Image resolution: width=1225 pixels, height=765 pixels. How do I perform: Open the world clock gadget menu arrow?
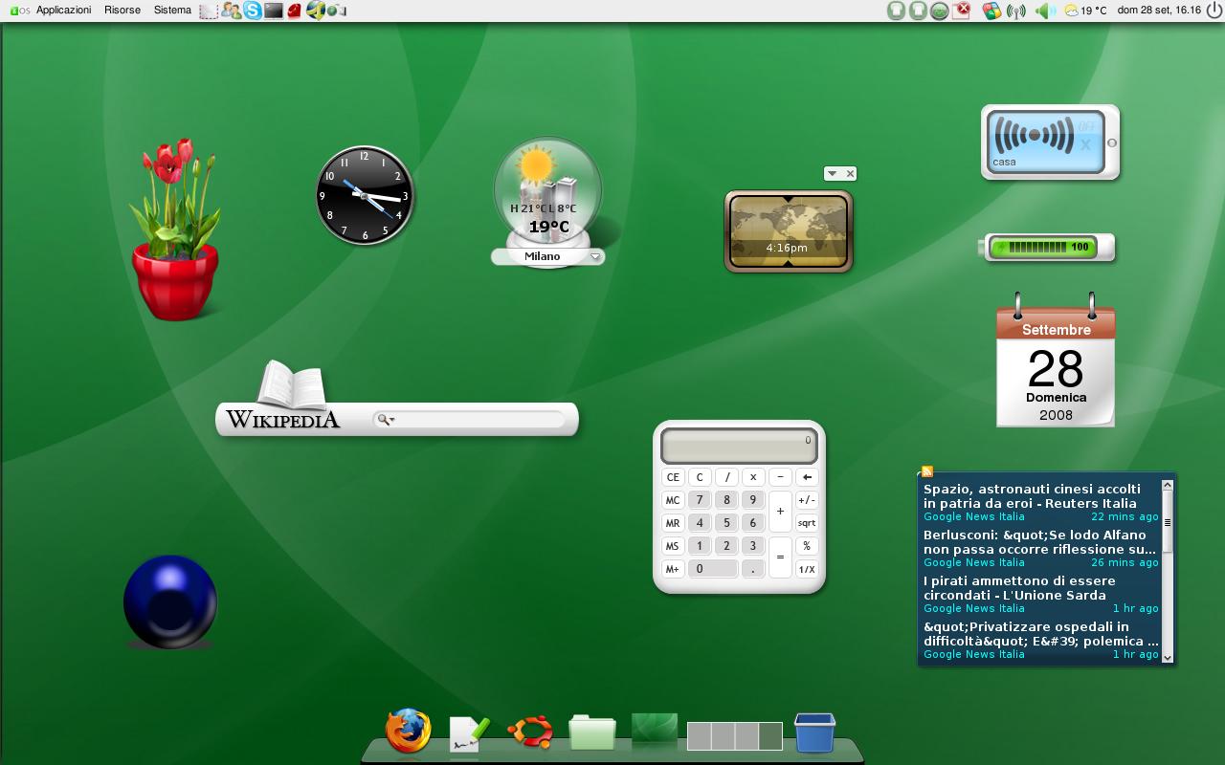point(833,173)
